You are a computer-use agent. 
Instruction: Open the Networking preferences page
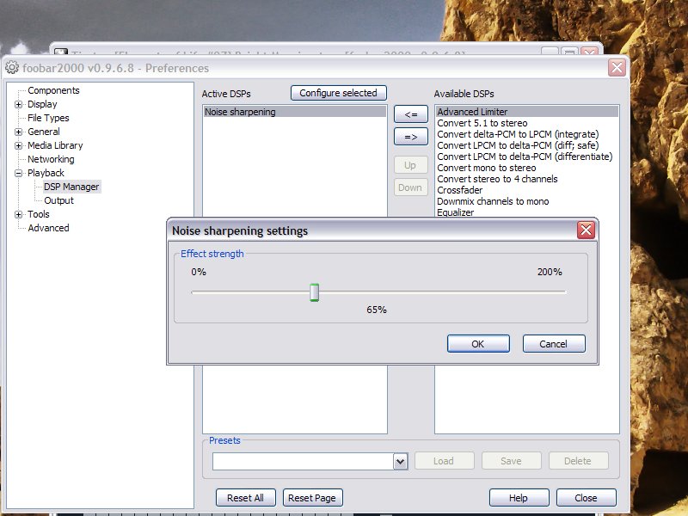pyautogui.click(x=51, y=159)
